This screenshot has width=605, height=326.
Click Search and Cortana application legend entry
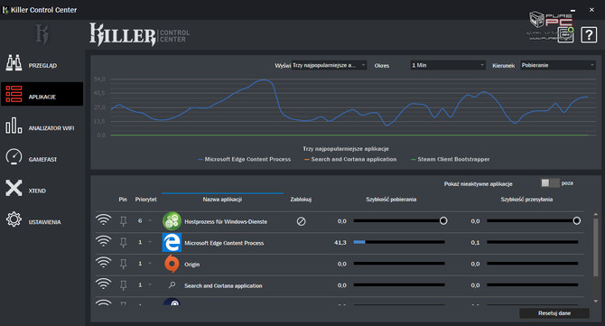[350, 159]
